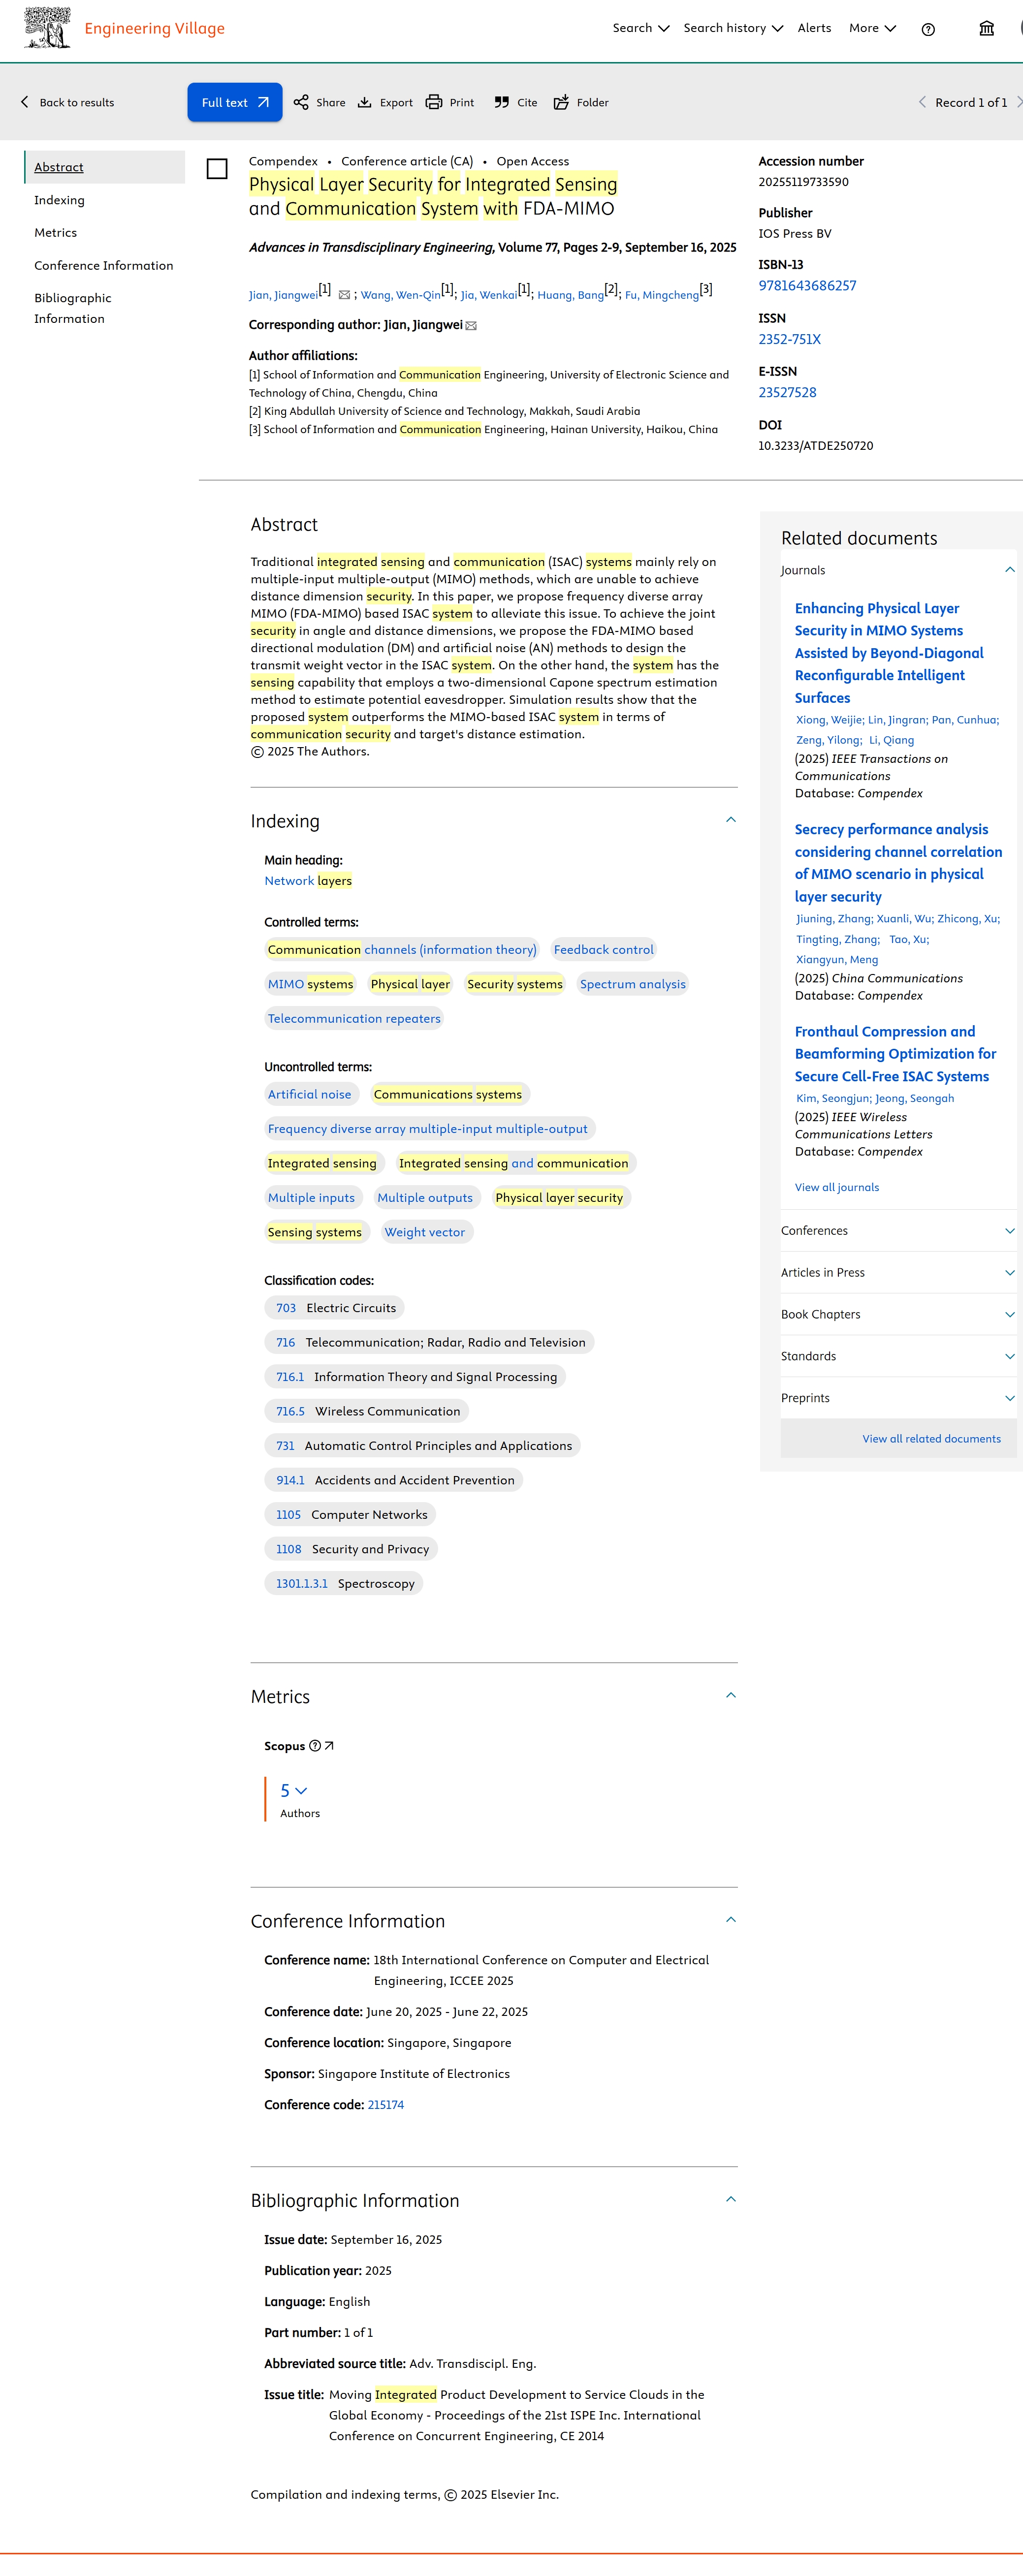Expand the Scopus 5 Authors dropdown

(294, 1791)
